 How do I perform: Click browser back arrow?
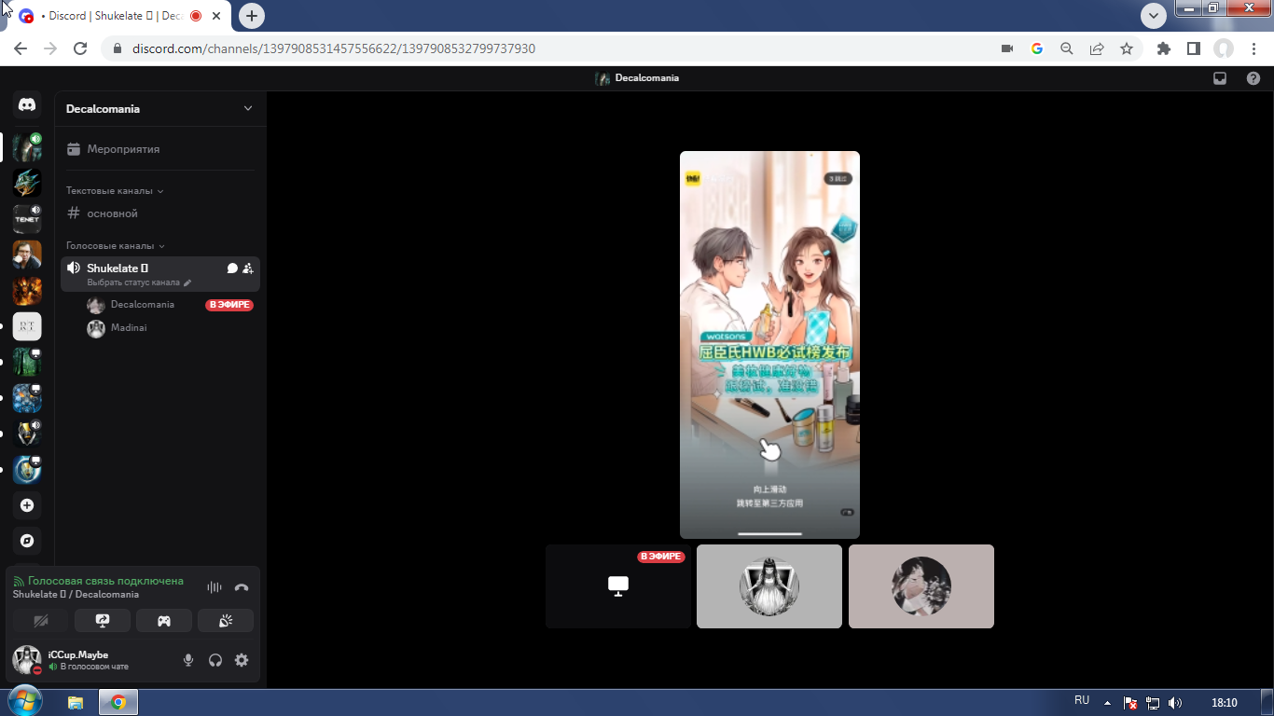click(x=21, y=48)
